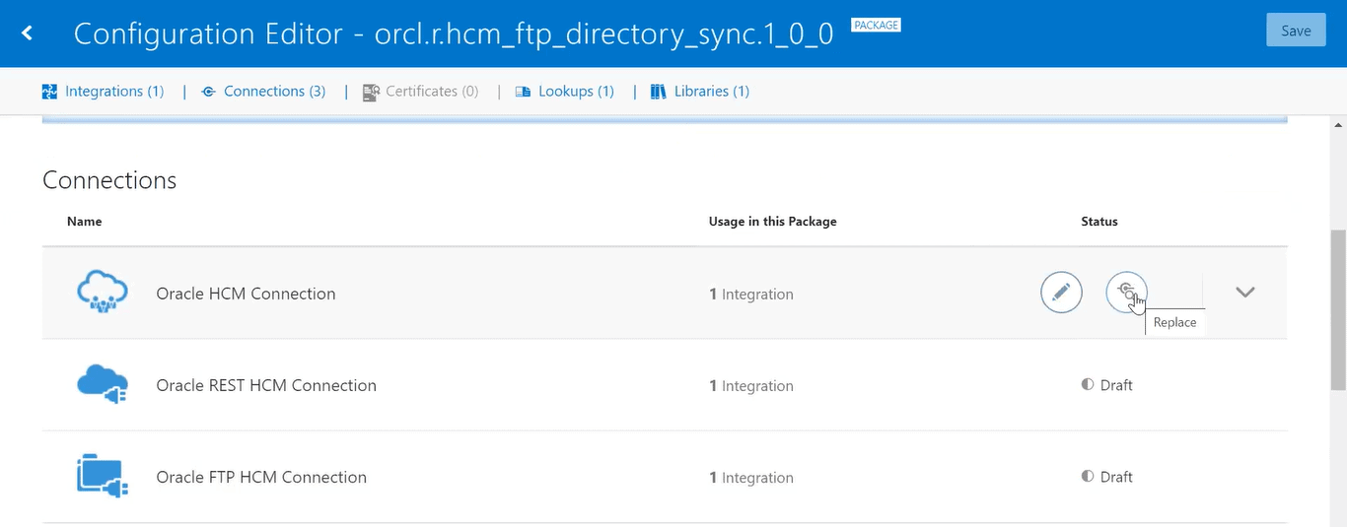The width and height of the screenshot is (1347, 527).
Task: Click the Lookups icon
Action: (x=523, y=92)
